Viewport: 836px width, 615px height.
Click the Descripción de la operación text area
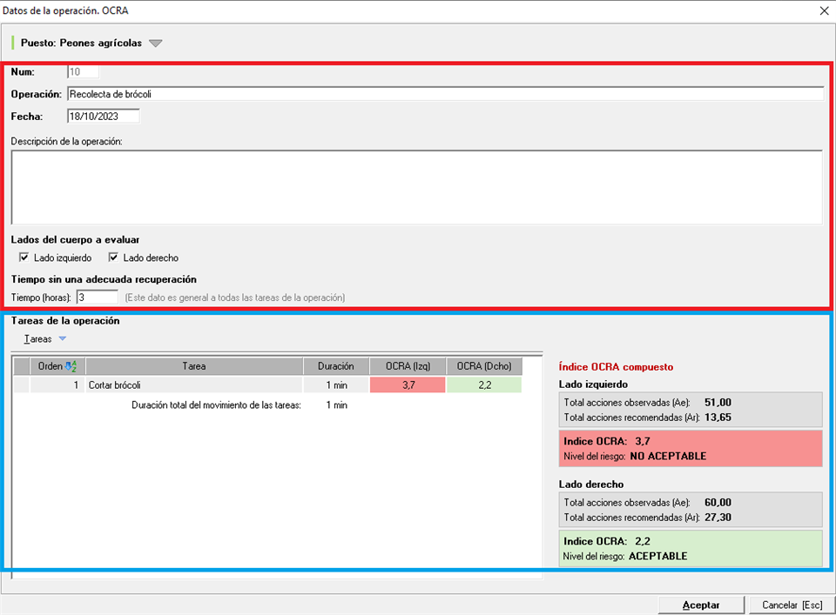click(416, 187)
